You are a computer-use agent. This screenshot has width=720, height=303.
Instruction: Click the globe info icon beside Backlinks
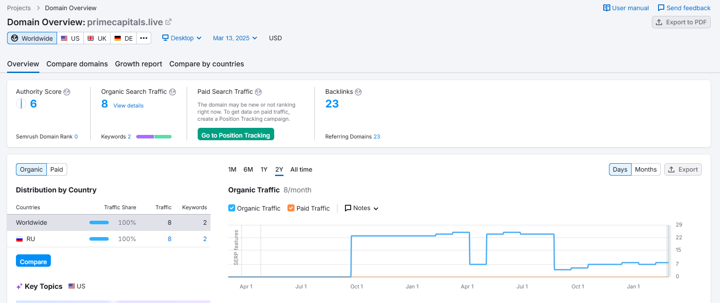[x=358, y=92]
